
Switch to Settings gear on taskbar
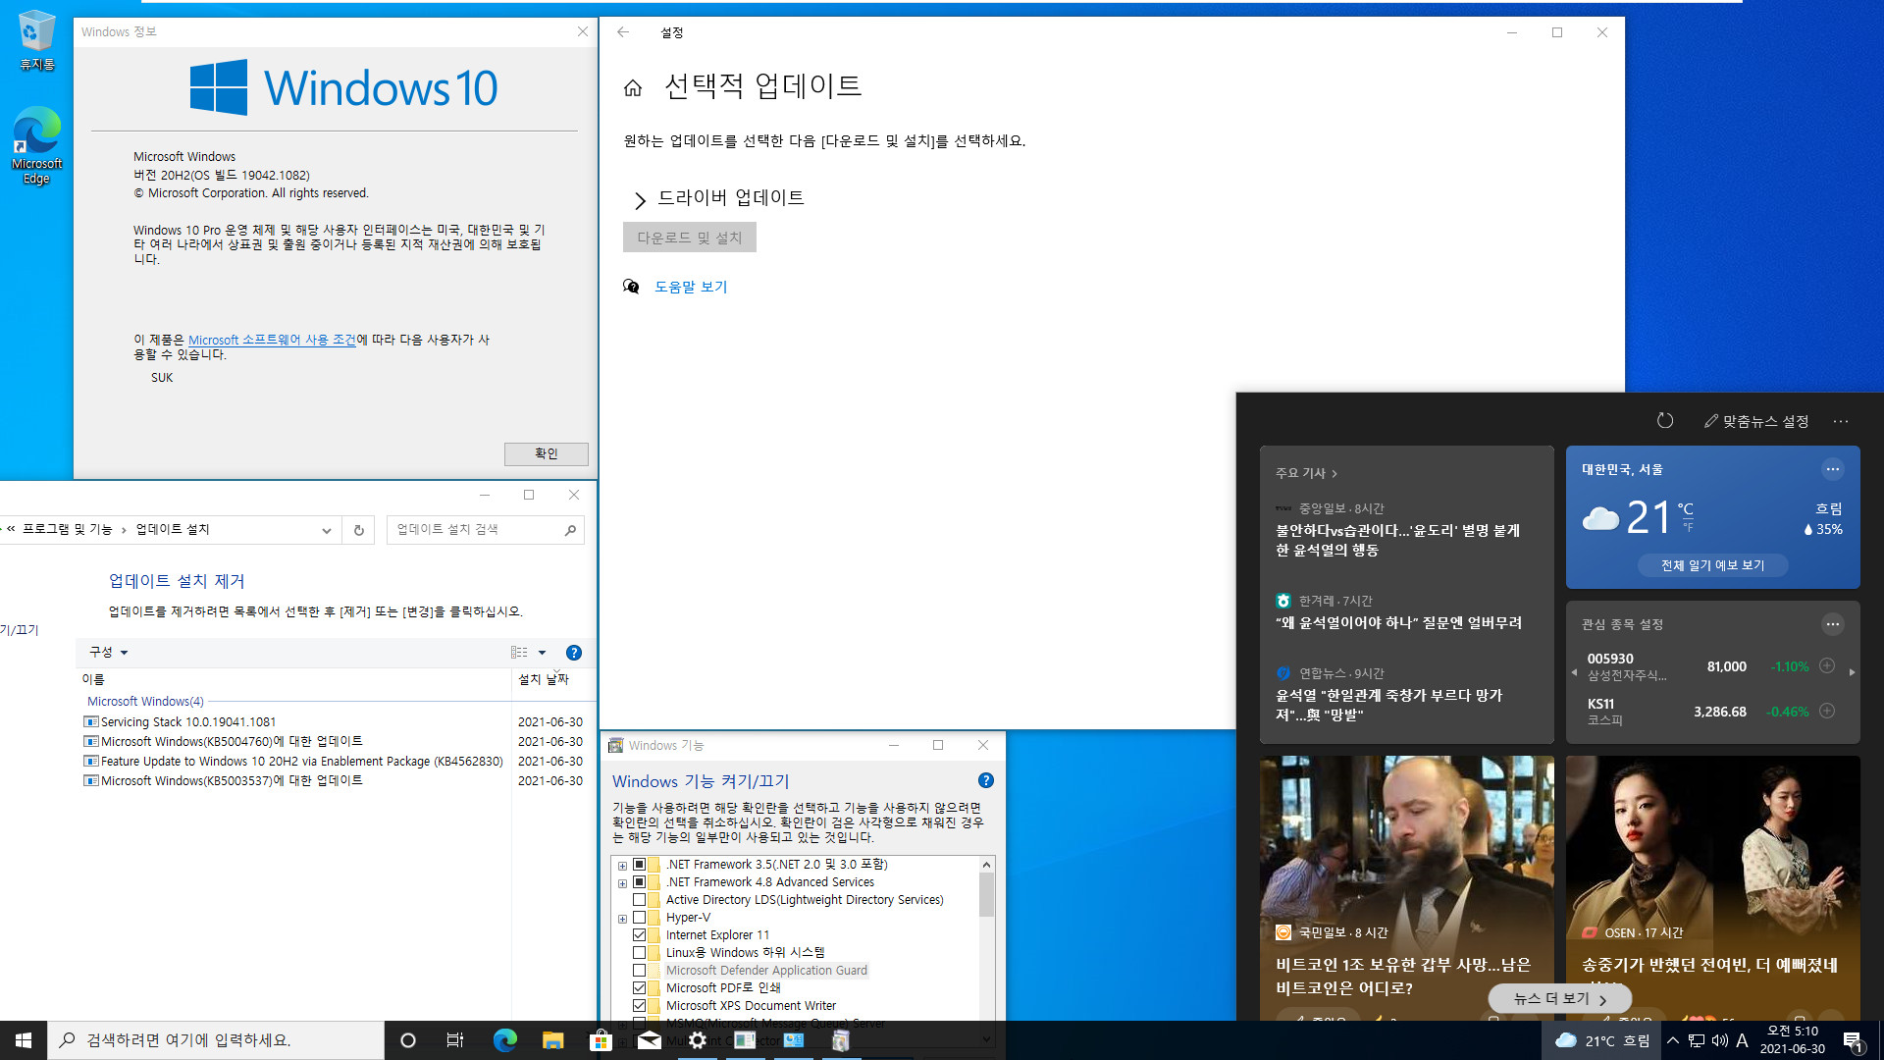(x=698, y=1040)
